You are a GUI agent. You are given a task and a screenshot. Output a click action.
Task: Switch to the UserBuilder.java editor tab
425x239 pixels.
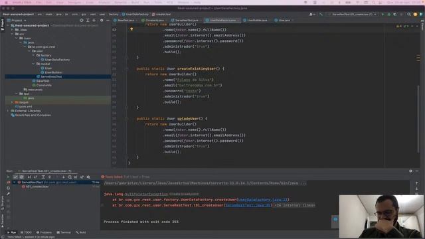257,21
